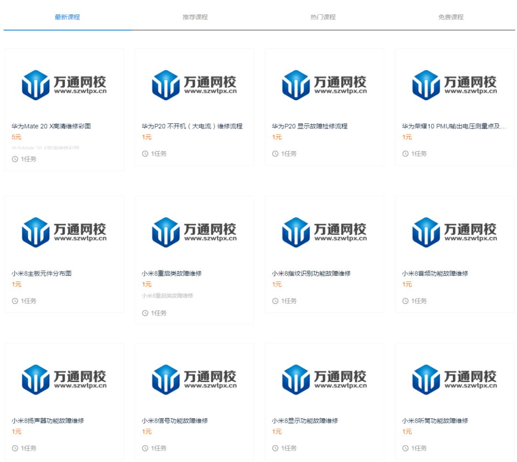Click the title 小米8听筒功能故障维修
This screenshot has width=517, height=462.
pos(435,421)
